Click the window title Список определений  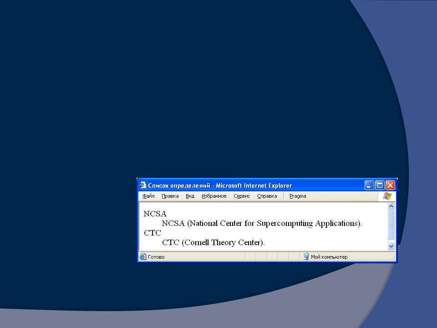pyautogui.click(x=179, y=185)
